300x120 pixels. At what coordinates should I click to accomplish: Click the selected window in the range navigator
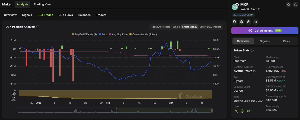coord(164,111)
